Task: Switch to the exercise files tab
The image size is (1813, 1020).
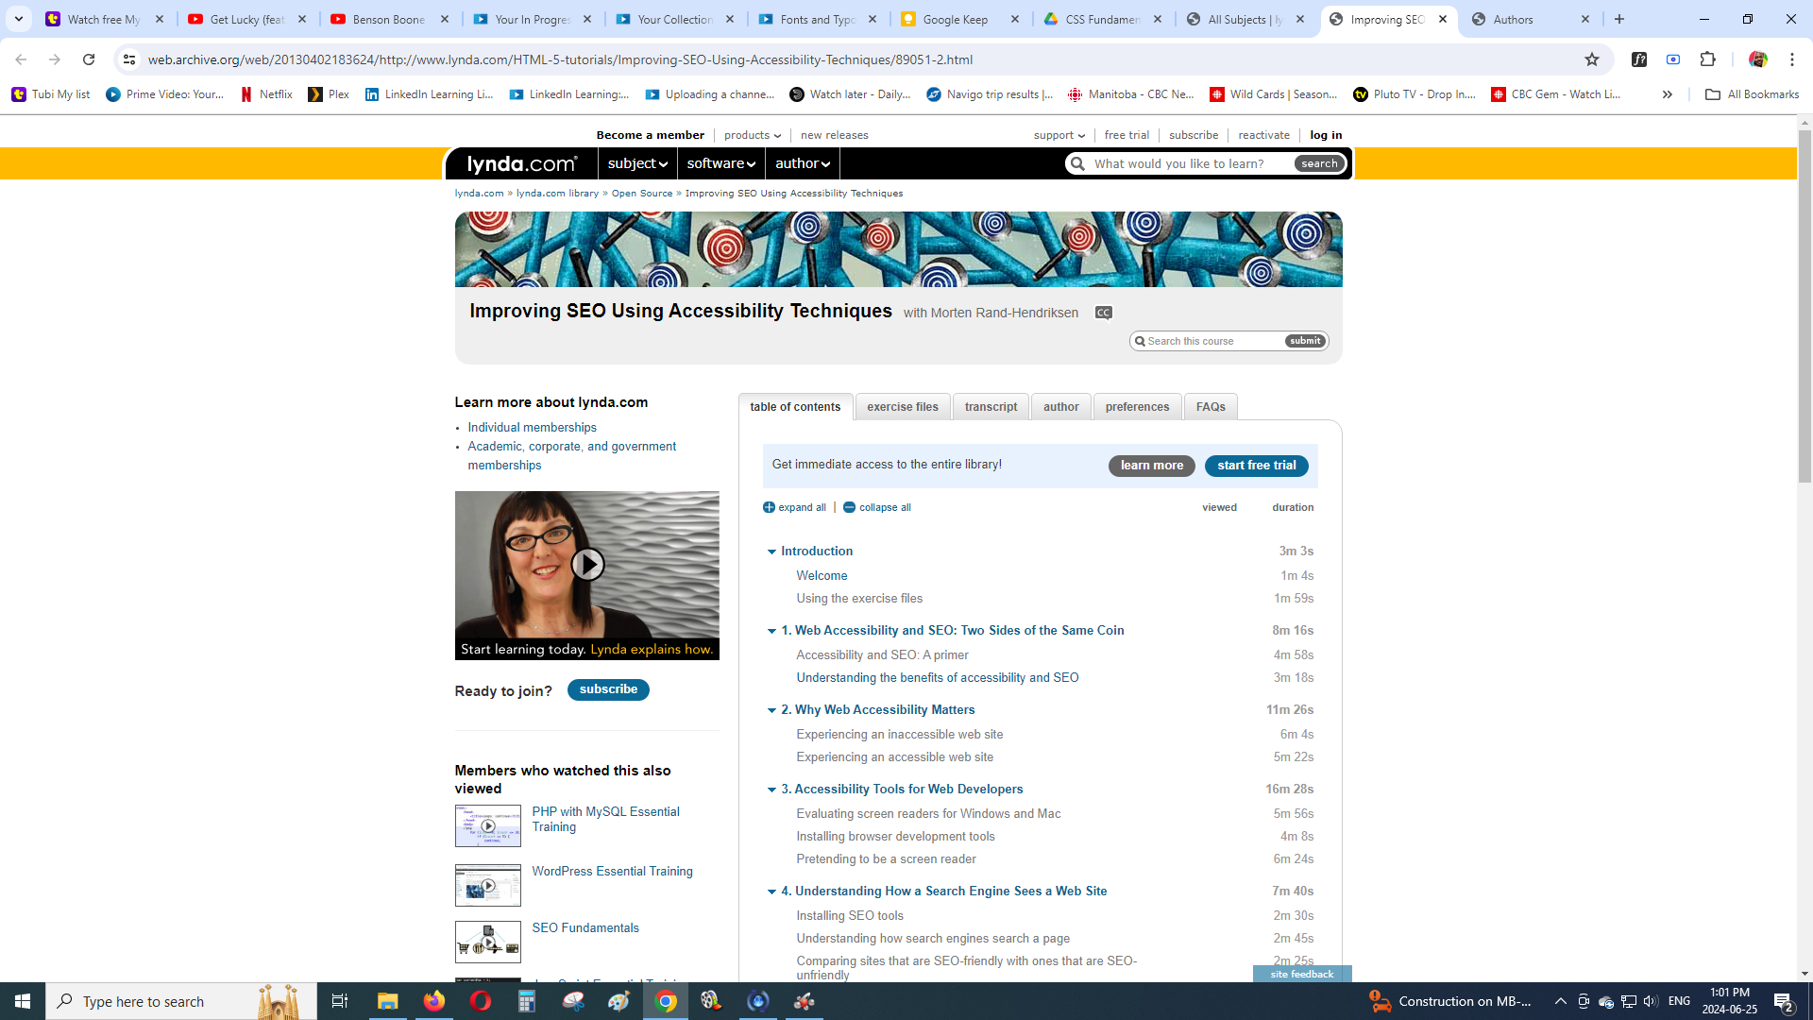Action: (x=902, y=407)
